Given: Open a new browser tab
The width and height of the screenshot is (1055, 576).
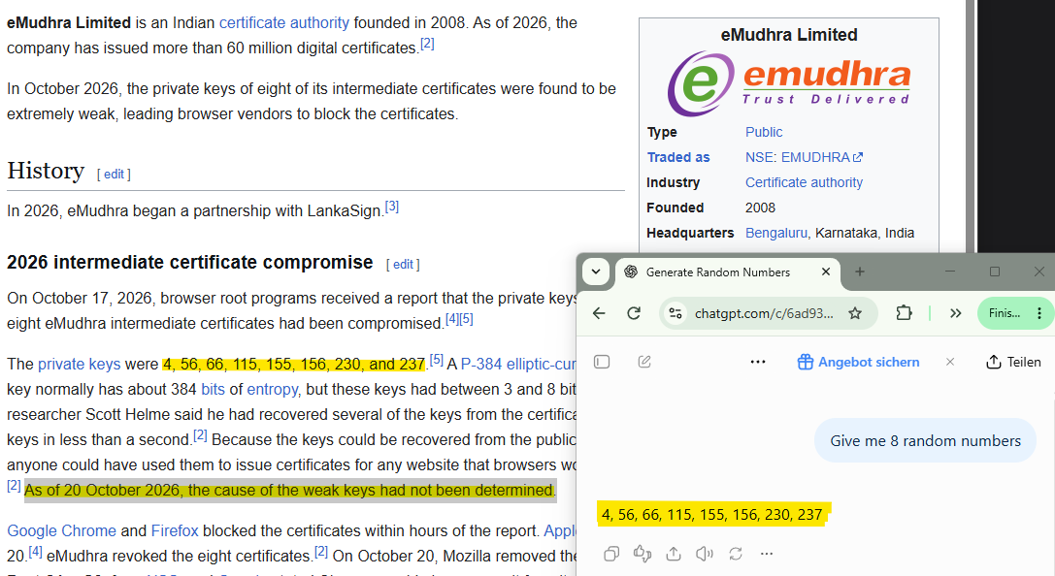Looking at the screenshot, I should [859, 272].
